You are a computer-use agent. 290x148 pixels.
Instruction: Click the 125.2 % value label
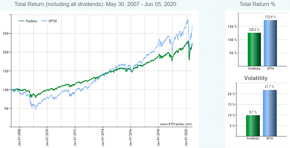[254, 30]
